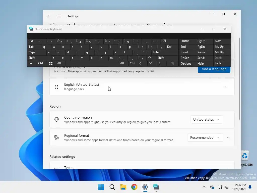The height and width of the screenshot is (193, 257).
Task: Click the muted volume icon in the system tray
Action: [x=227, y=187]
